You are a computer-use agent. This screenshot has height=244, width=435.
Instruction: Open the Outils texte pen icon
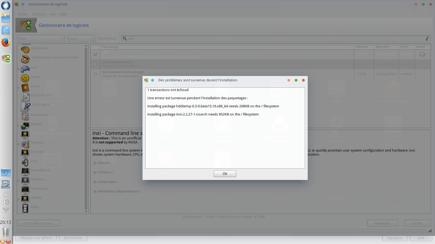(x=26, y=106)
